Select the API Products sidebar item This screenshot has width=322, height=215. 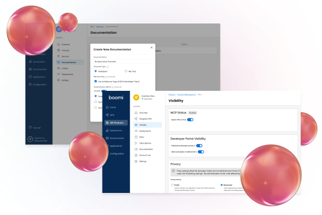(x=115, y=123)
